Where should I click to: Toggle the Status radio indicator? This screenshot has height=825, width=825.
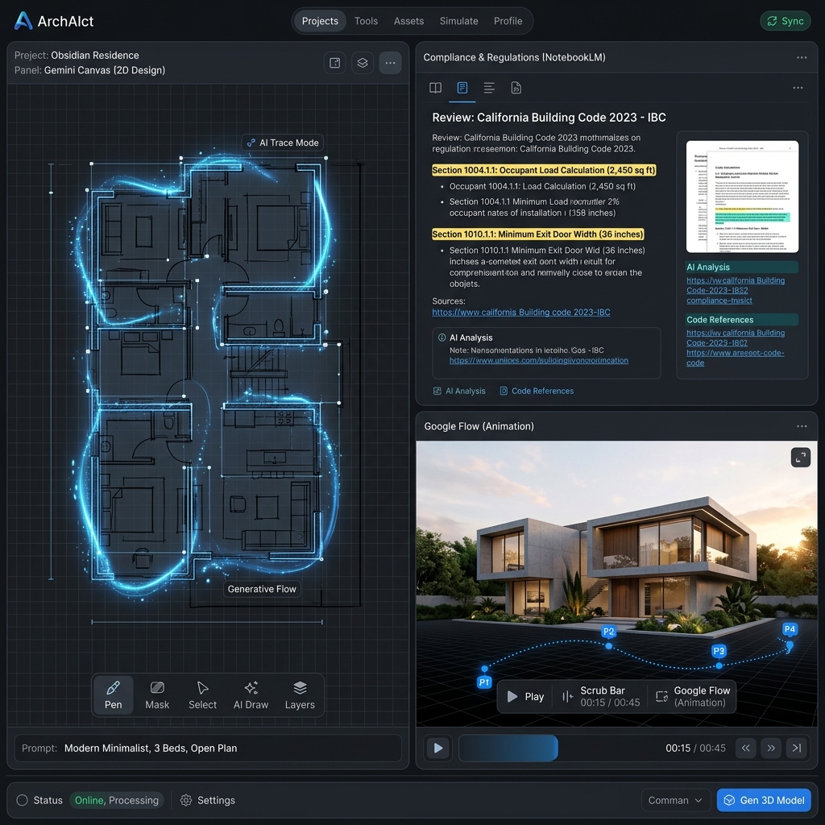click(x=22, y=800)
